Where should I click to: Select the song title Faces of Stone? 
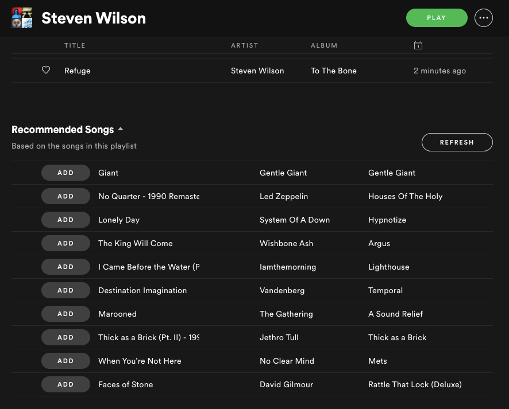tap(126, 384)
